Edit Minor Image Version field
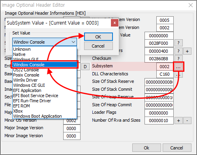 [72, 136]
